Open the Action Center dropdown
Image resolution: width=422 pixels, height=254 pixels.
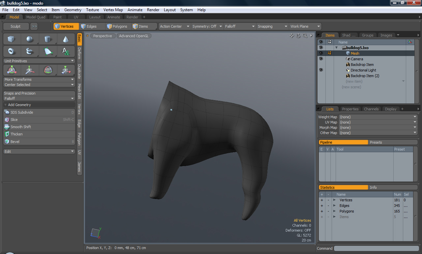click(x=175, y=26)
